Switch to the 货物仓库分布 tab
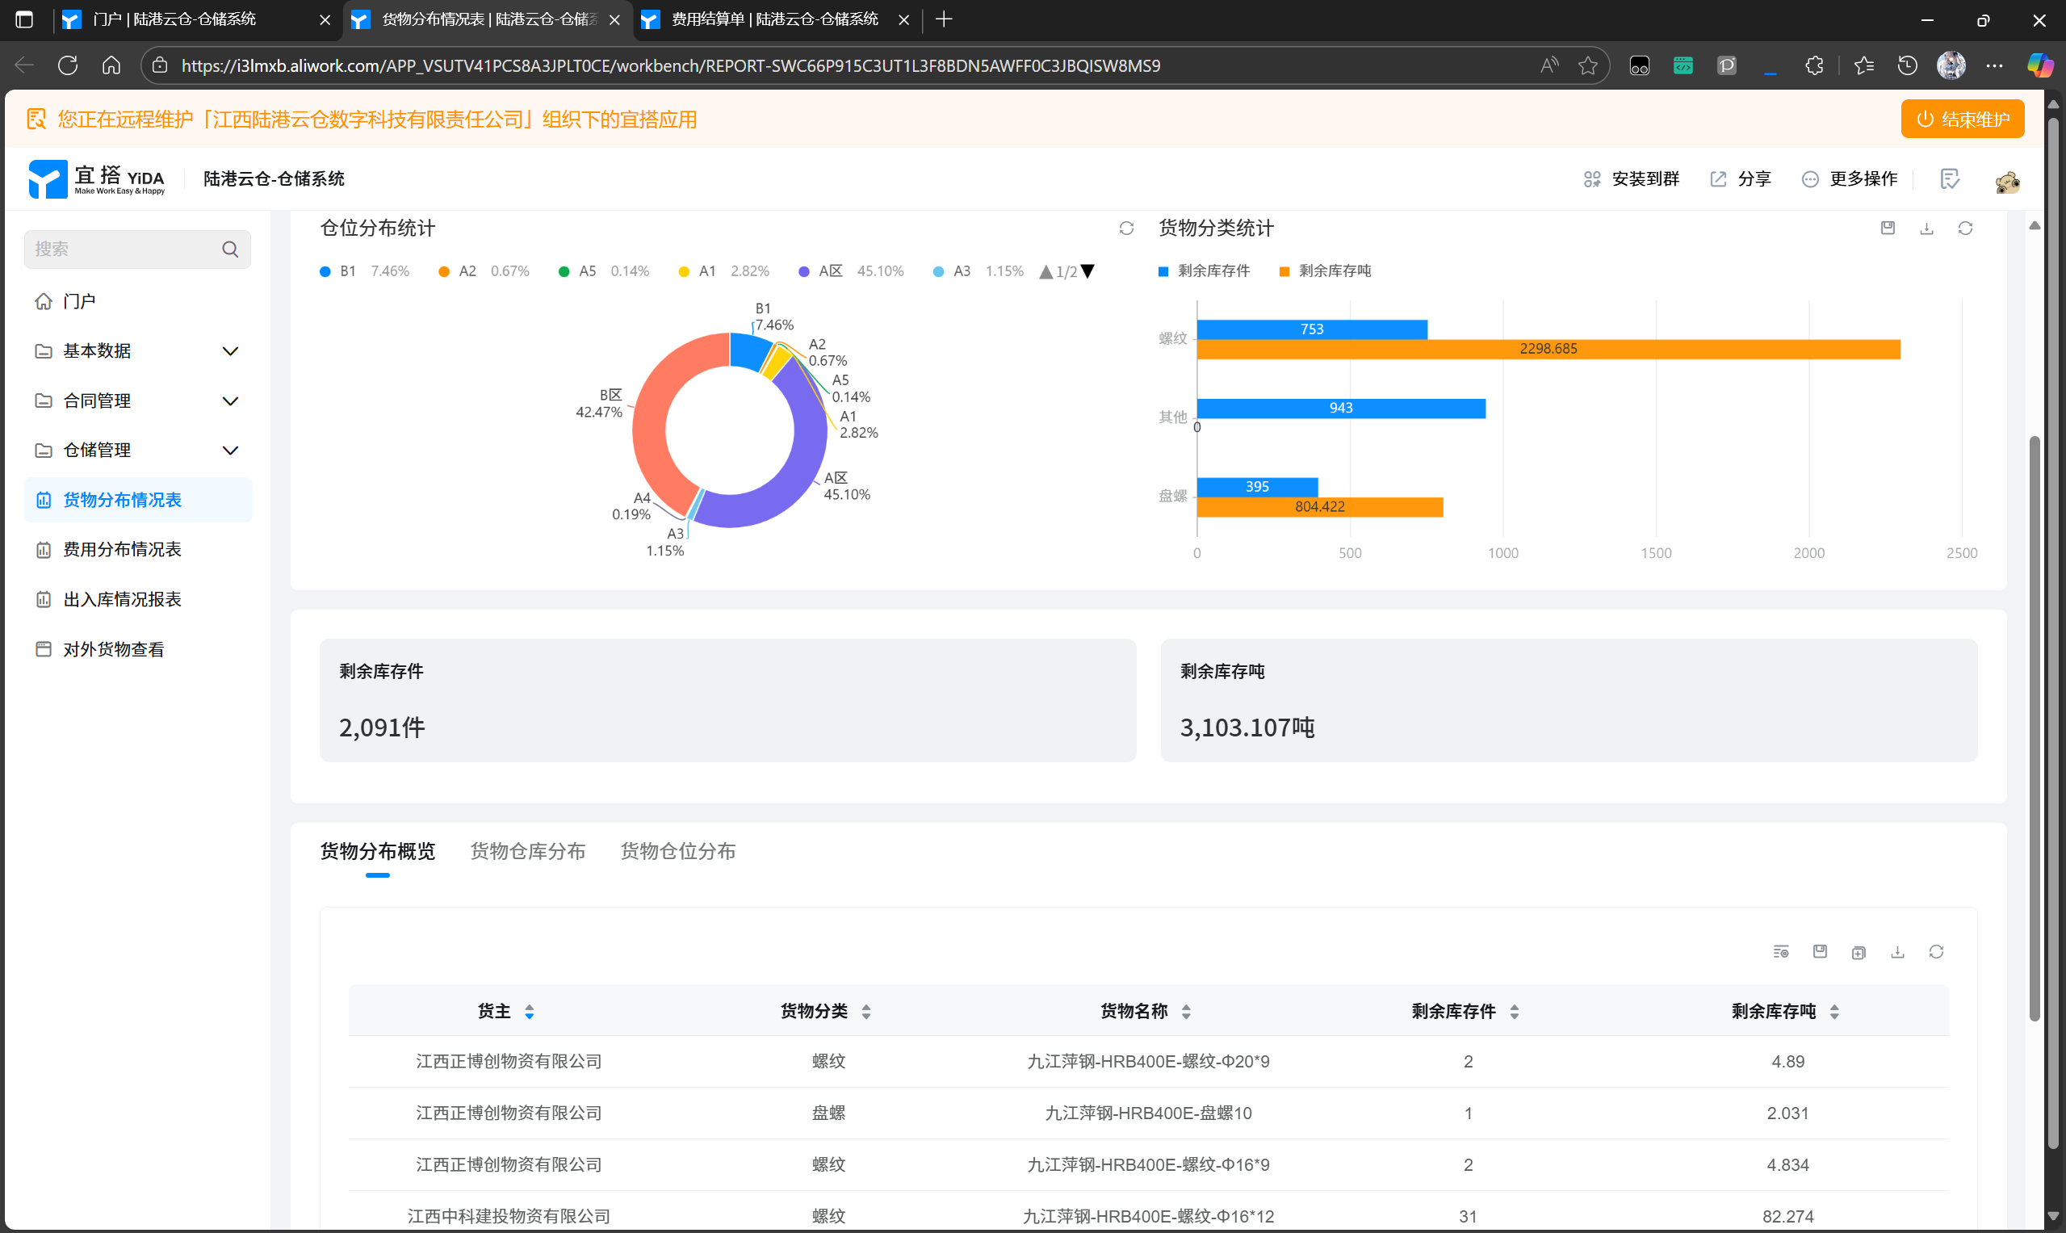The height and width of the screenshot is (1233, 2066). tap(527, 852)
